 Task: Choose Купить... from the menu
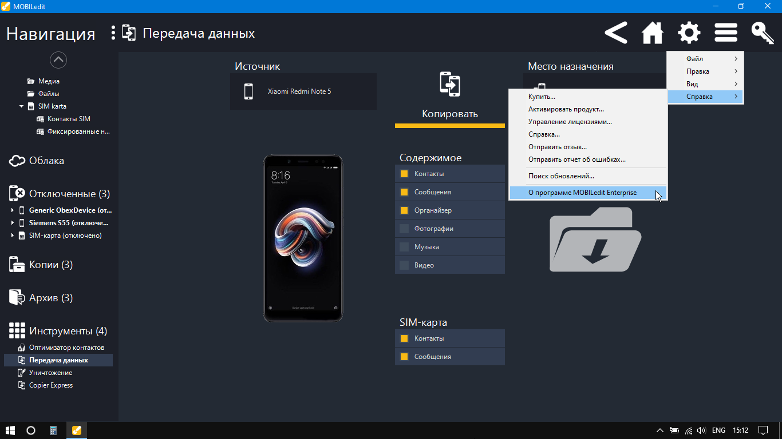point(588,97)
